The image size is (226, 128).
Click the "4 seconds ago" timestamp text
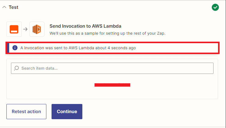coord(122,48)
